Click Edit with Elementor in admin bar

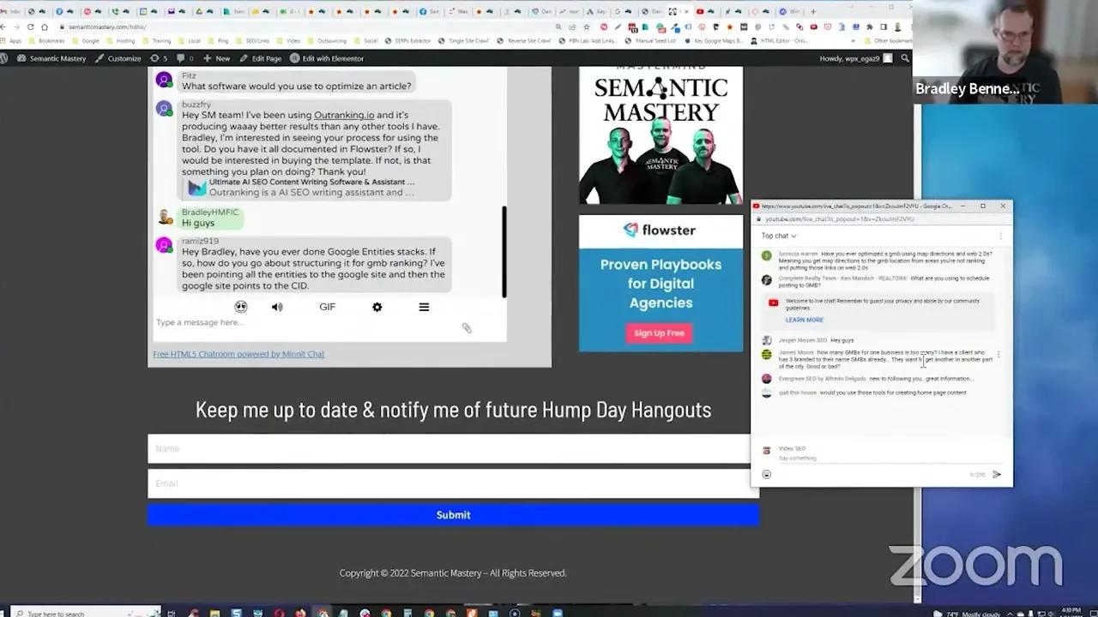tap(327, 58)
